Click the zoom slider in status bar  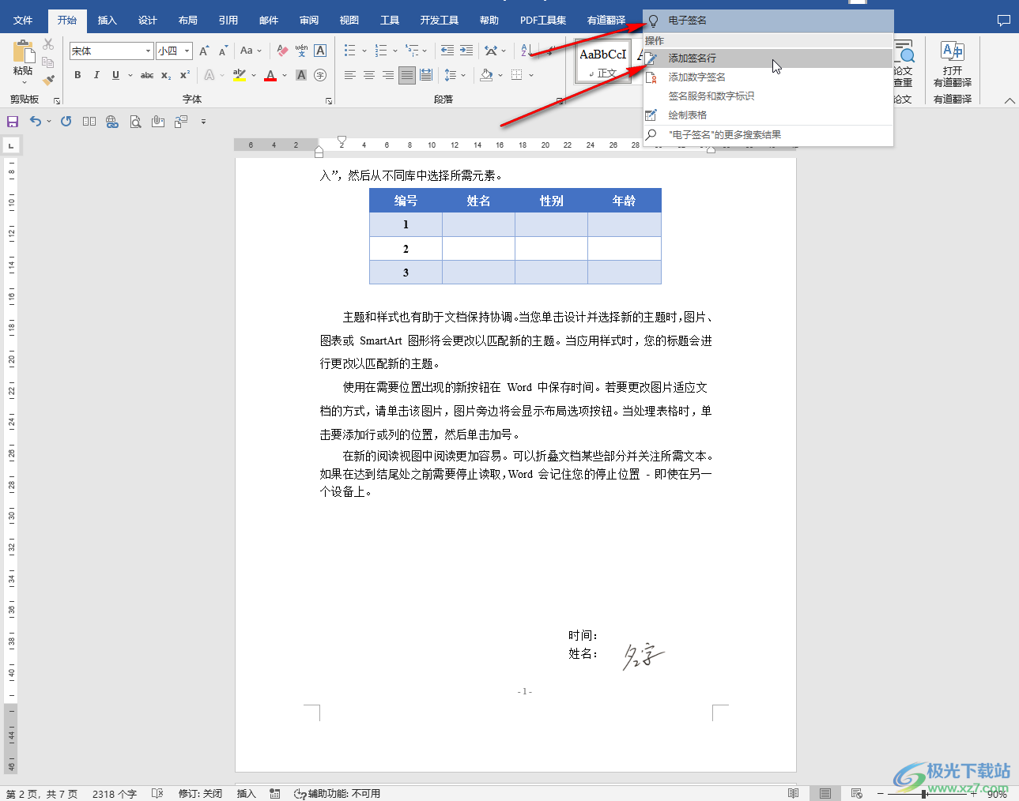pos(923,794)
